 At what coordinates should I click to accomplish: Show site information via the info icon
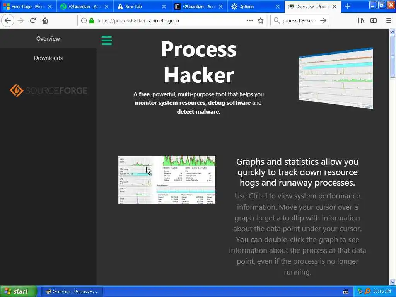pos(84,20)
